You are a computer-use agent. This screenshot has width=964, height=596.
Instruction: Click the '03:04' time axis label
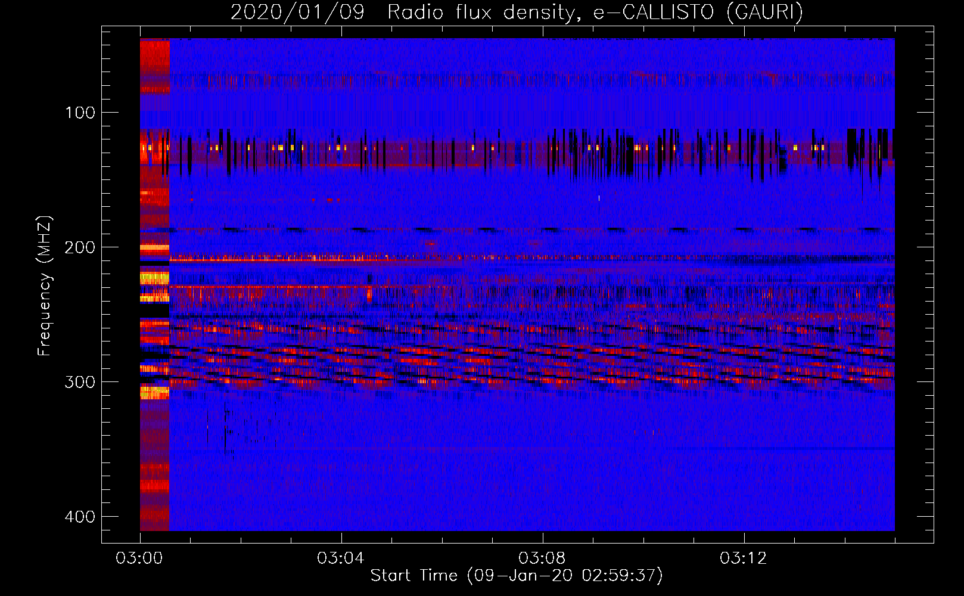(341, 558)
